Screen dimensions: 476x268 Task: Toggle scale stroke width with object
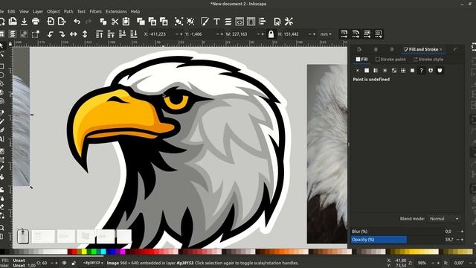[344, 34]
